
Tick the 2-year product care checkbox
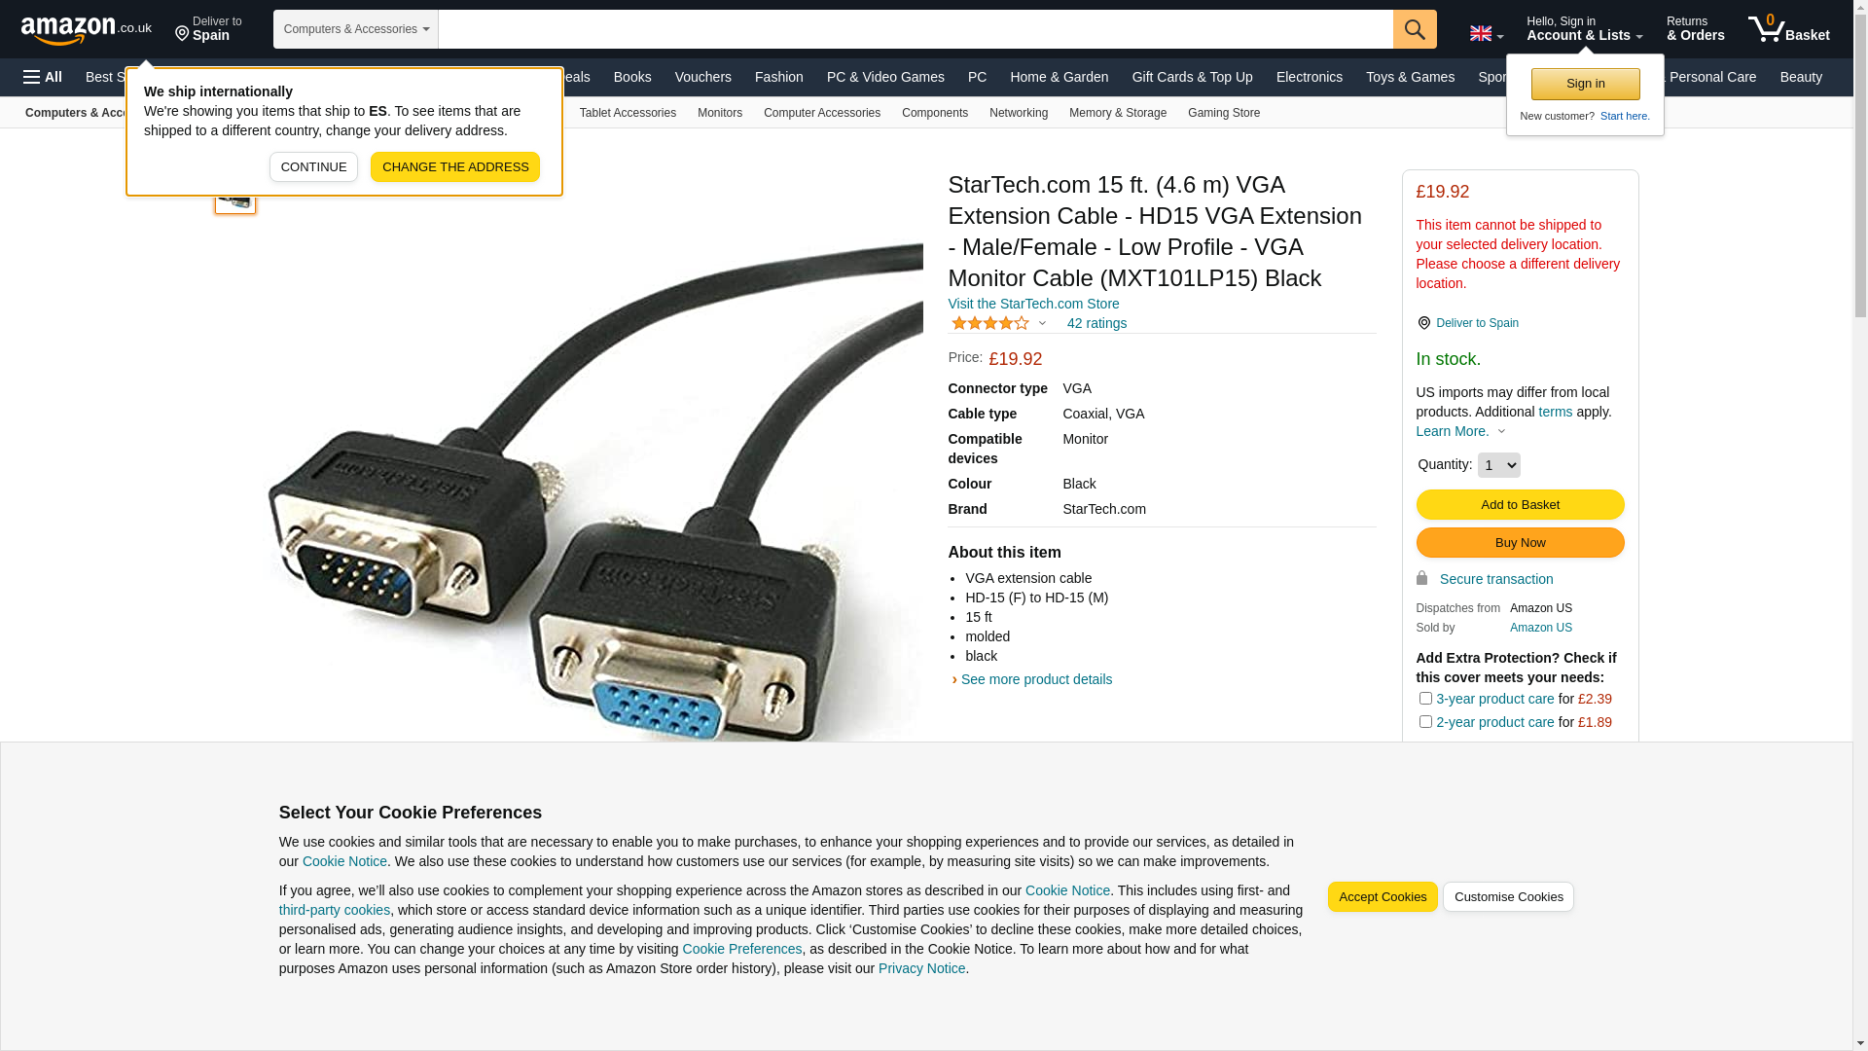click(x=1425, y=721)
